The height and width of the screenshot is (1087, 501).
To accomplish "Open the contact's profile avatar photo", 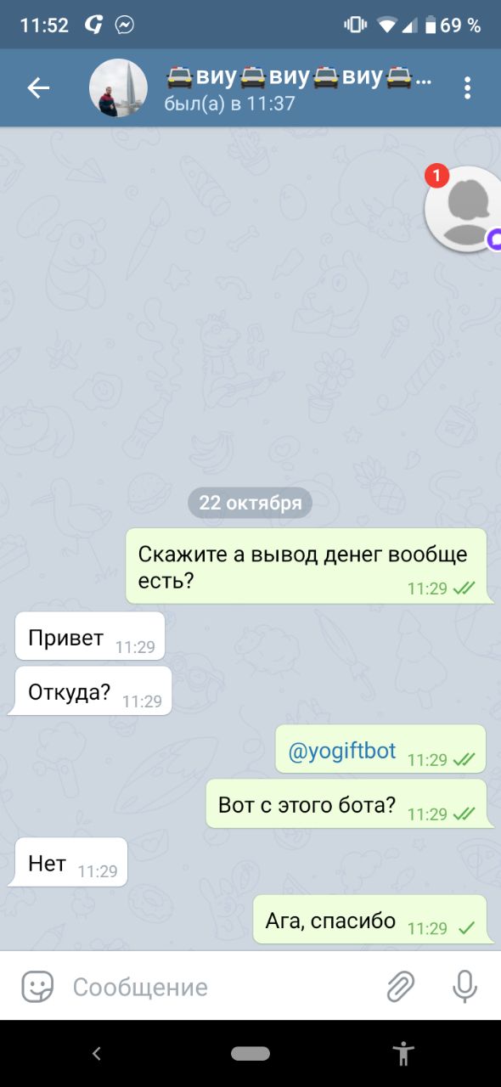I will (119, 88).
